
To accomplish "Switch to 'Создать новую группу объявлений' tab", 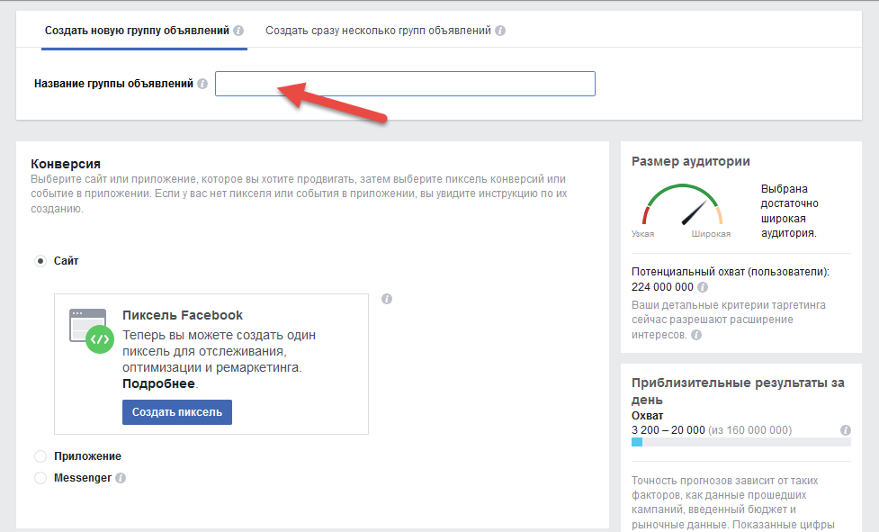I will (x=137, y=31).
